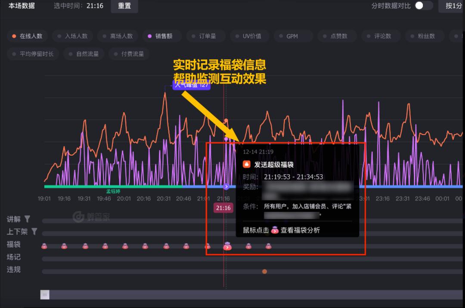Click the 人气峰值 127 peak badge
This screenshot has width=465, height=308.
point(191,86)
